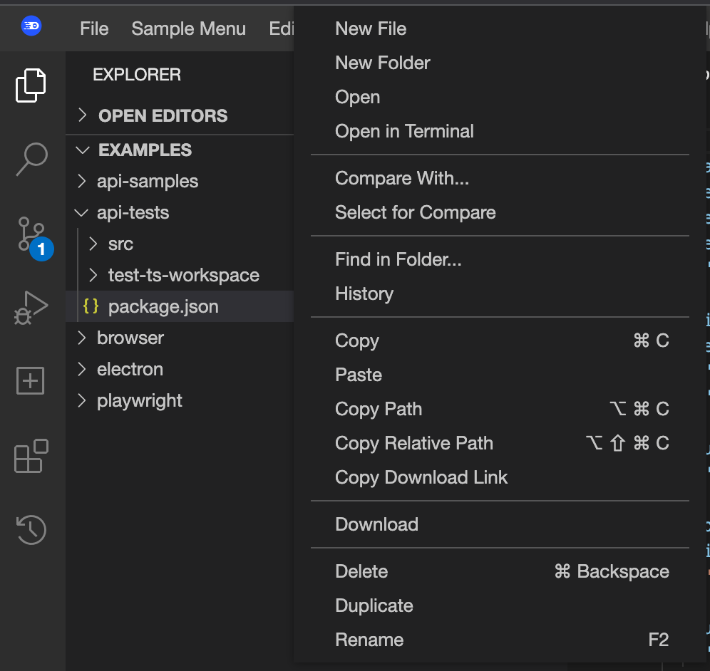Viewport: 710px width, 671px height.
Task: Collapse the api-tests folder
Action: pyautogui.click(x=133, y=213)
